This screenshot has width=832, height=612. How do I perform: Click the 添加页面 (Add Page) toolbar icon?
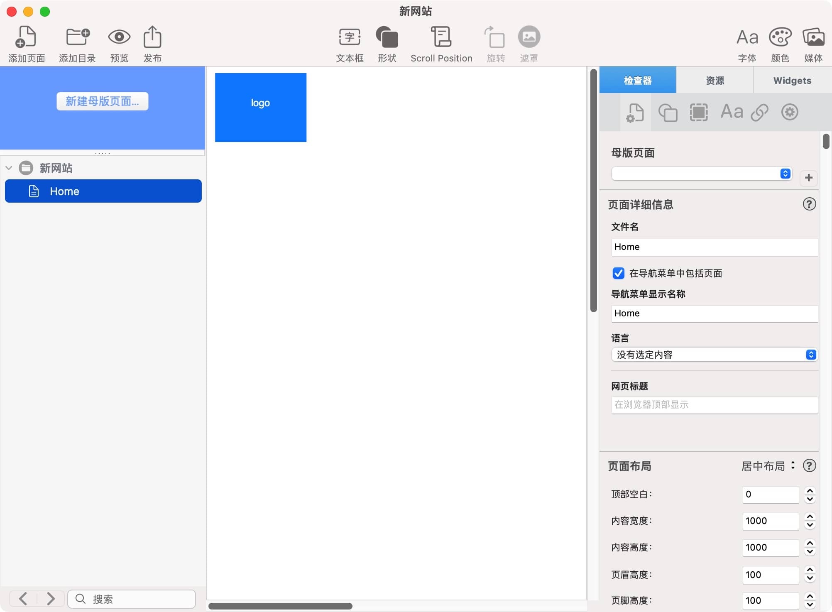[26, 37]
